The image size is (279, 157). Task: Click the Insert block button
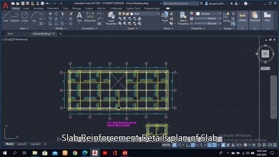(165, 17)
